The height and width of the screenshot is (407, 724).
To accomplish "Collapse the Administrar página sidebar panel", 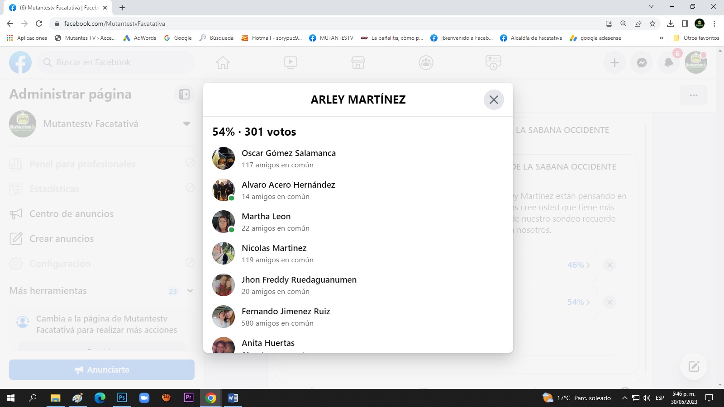I will coord(184,94).
